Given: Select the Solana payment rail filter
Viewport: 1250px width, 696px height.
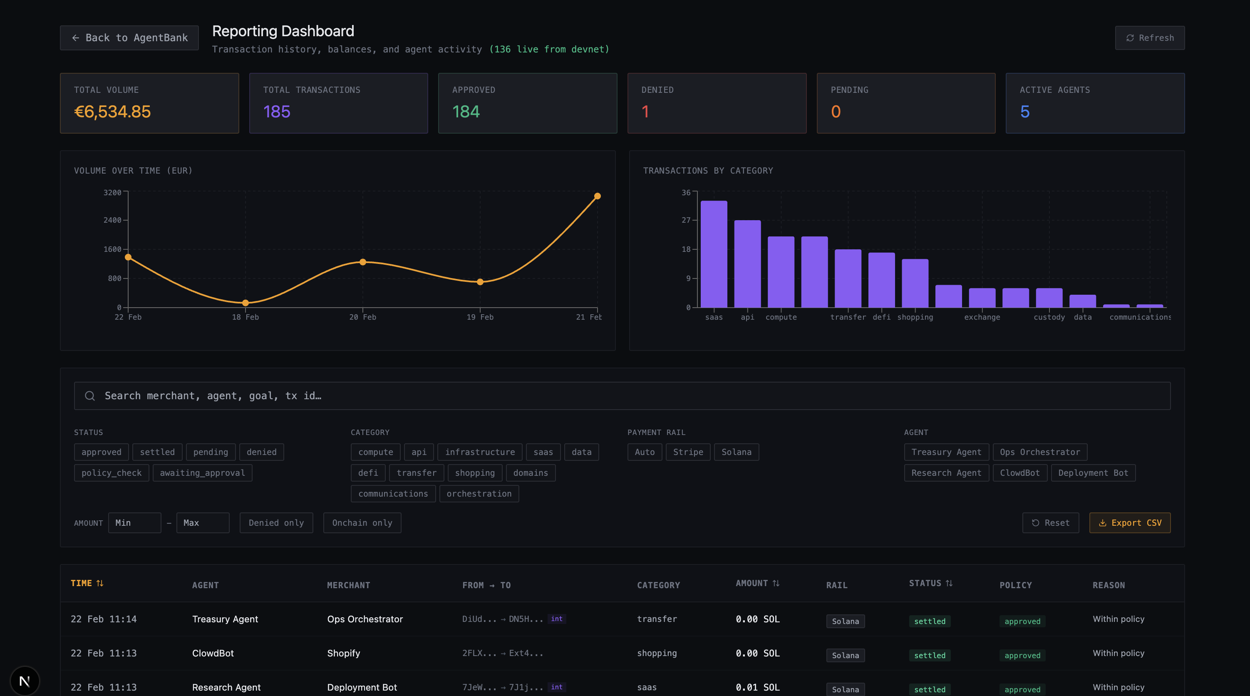Looking at the screenshot, I should click(736, 452).
